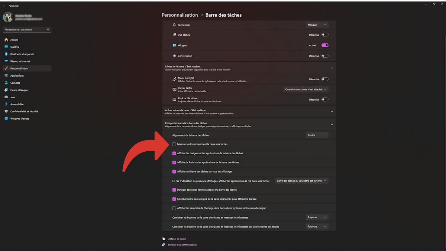Viewport: 446px width, 251px height.
Task: Click the Rechercher un paramètre search field
Action: (x=27, y=29)
